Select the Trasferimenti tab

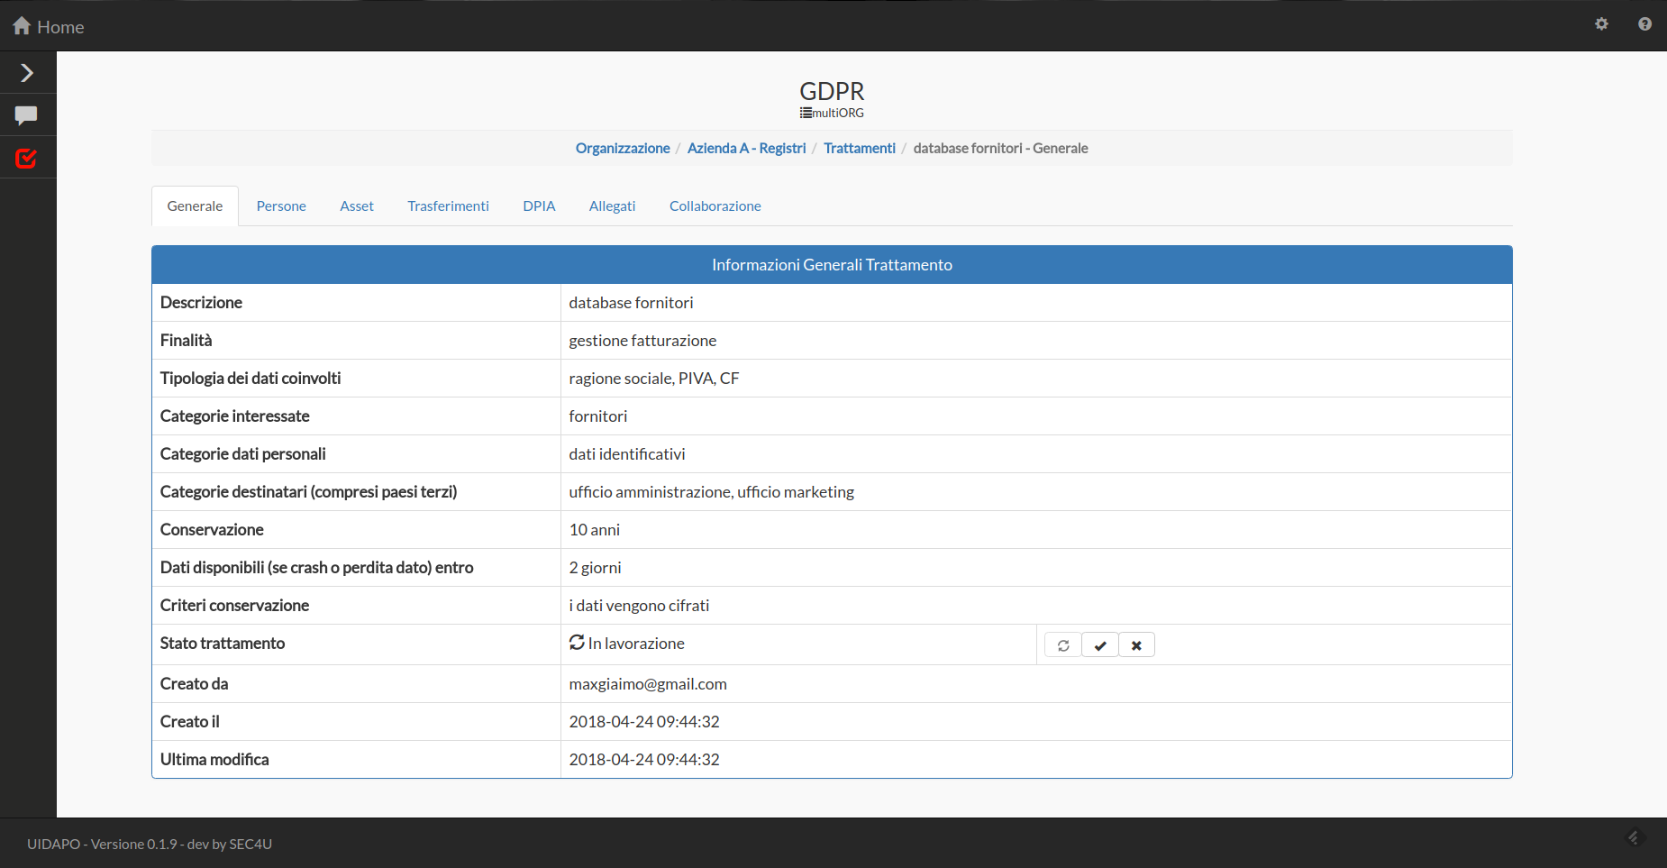tap(448, 206)
